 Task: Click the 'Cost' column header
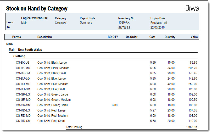[152, 37]
